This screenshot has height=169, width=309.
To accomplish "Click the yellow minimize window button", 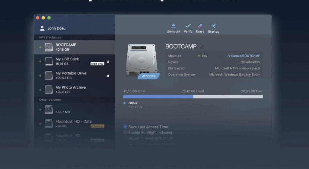I will [x=43, y=18].
